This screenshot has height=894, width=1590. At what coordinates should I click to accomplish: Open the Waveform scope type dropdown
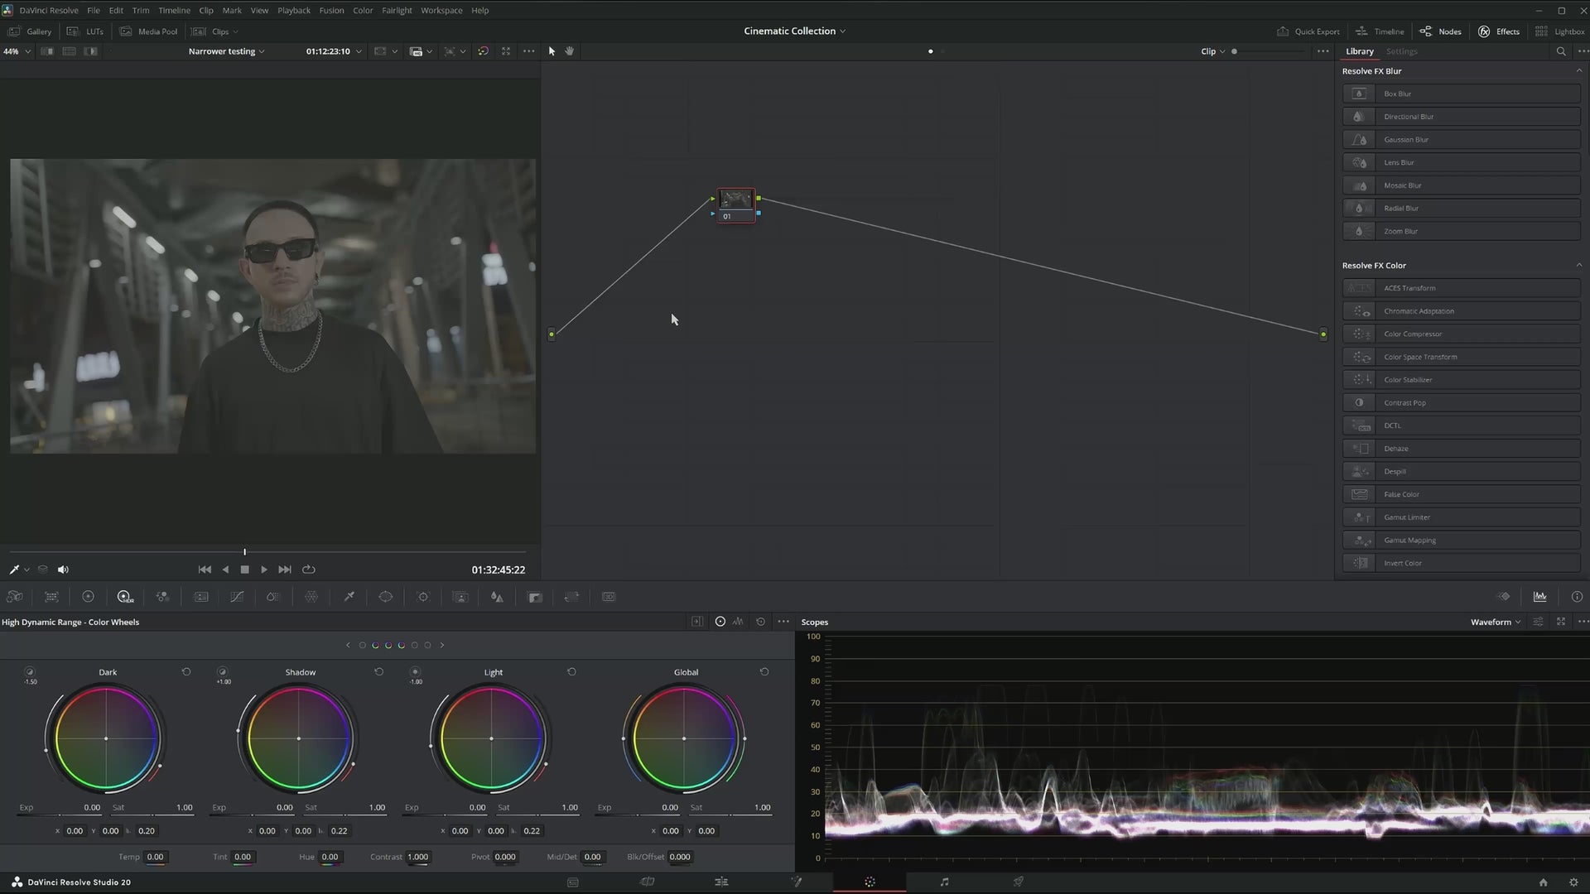1496,622
